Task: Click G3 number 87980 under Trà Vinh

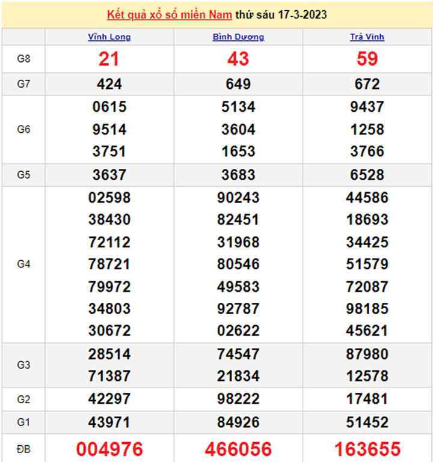Action: 367,354
